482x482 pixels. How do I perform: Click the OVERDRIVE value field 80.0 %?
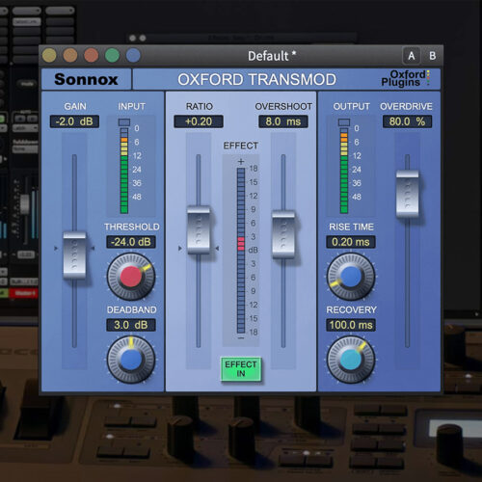click(407, 121)
